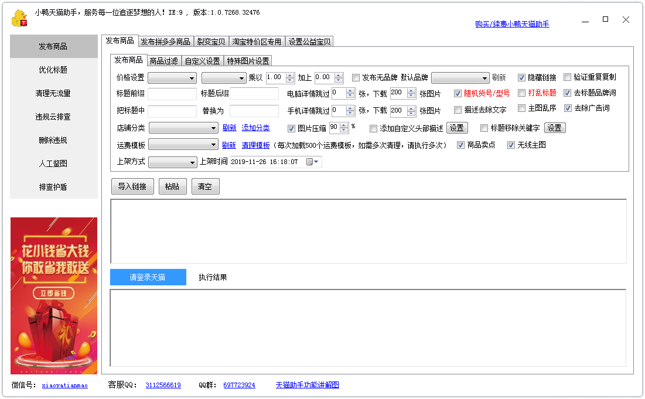This screenshot has height=399, width=645.
Task: Expand the 上架方式 dropdown
Action: click(172, 162)
